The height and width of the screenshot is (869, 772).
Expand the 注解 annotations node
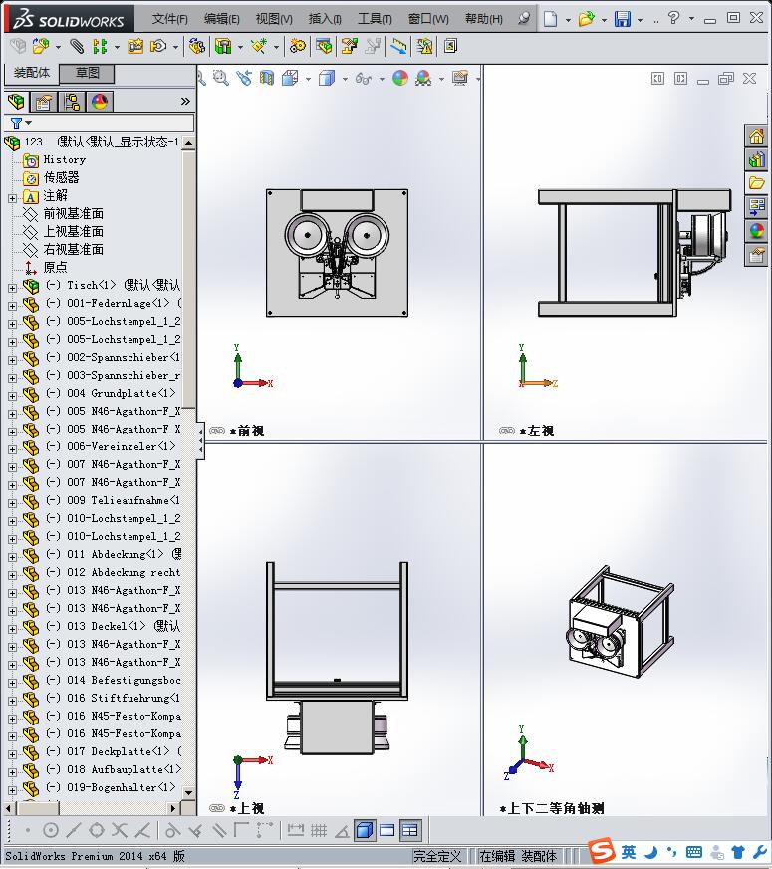[12, 198]
